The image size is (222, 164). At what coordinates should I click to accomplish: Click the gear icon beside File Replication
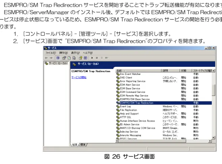pos(118,110)
